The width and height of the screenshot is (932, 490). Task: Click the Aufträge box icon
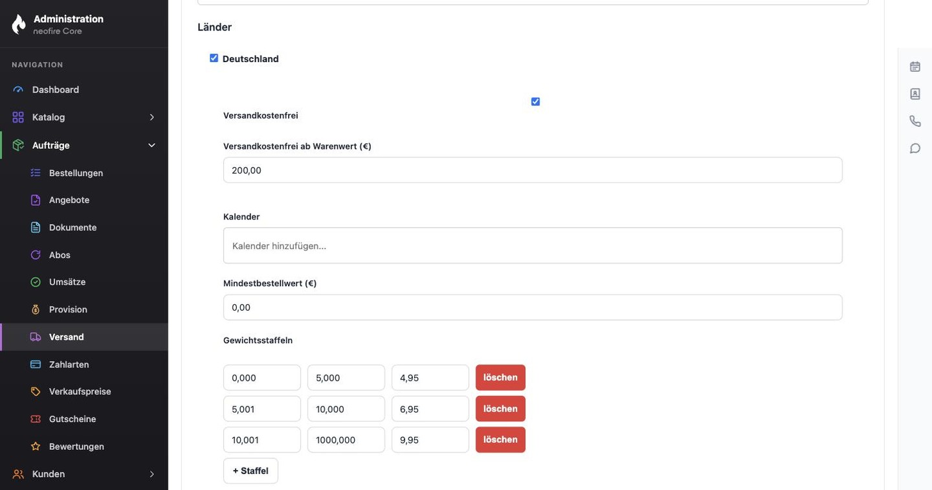(x=18, y=145)
